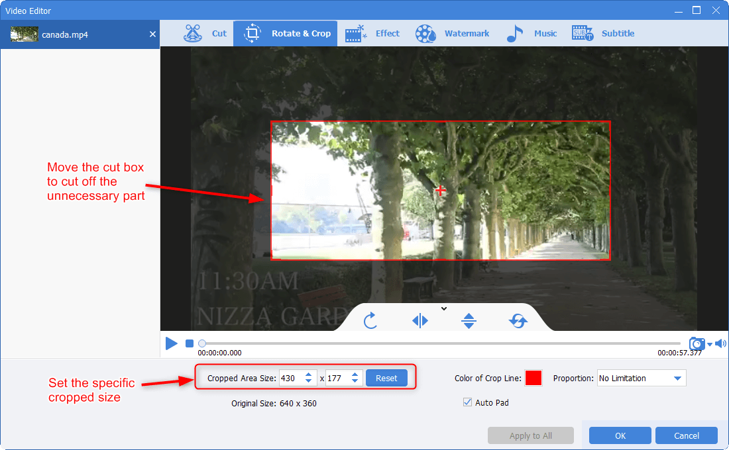Flip the video vertically
The width and height of the screenshot is (729, 450).
(x=469, y=320)
